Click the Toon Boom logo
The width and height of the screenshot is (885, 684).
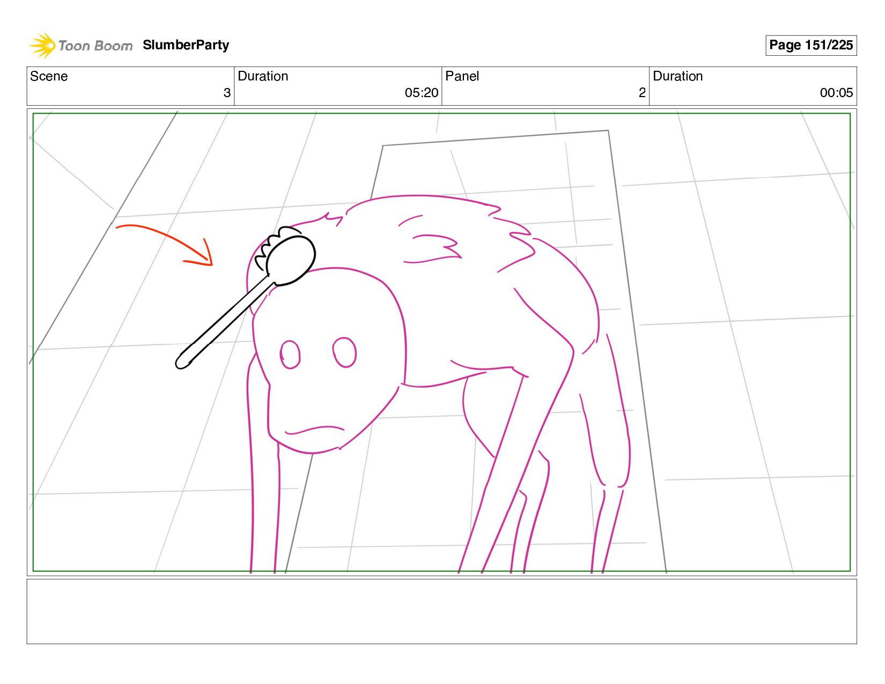click(x=80, y=45)
